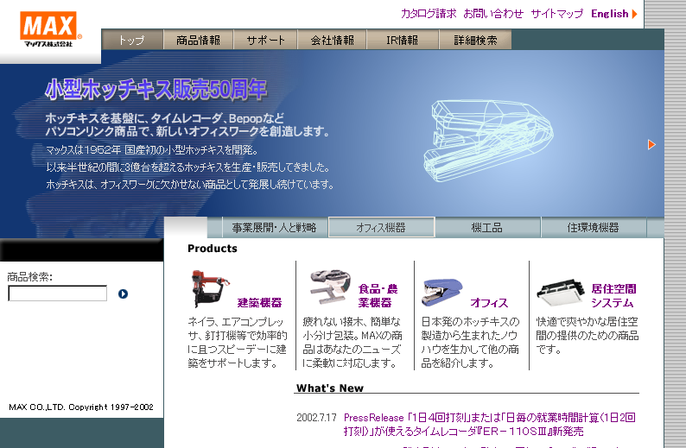This screenshot has width=686, height=448.
Task: Open the blue stapler product image
Action: (x=441, y=292)
